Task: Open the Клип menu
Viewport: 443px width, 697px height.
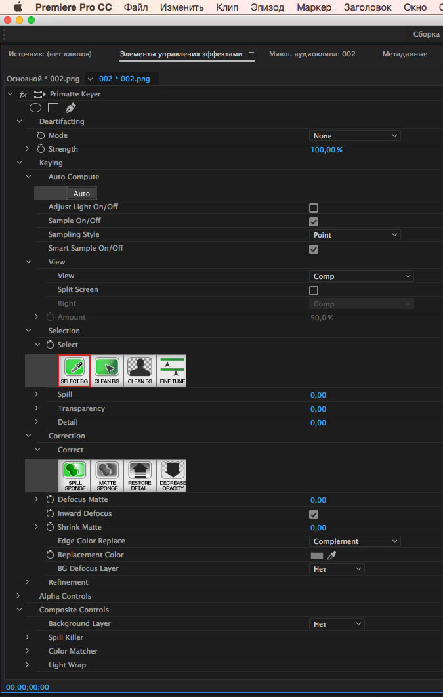Action: coord(227,7)
